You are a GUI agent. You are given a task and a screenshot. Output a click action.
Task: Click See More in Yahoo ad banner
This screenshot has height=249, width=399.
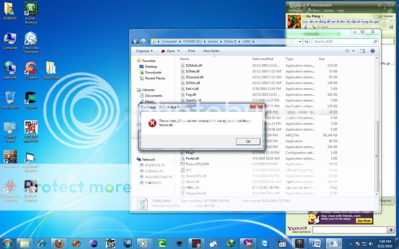(x=364, y=221)
